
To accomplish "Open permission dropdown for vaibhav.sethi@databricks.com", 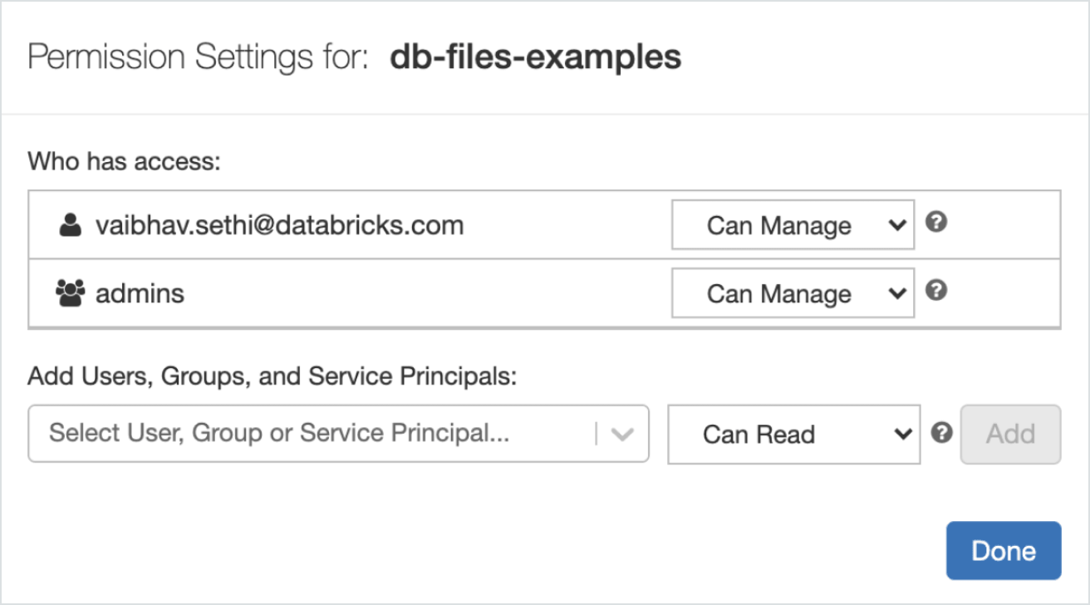I will (x=792, y=225).
